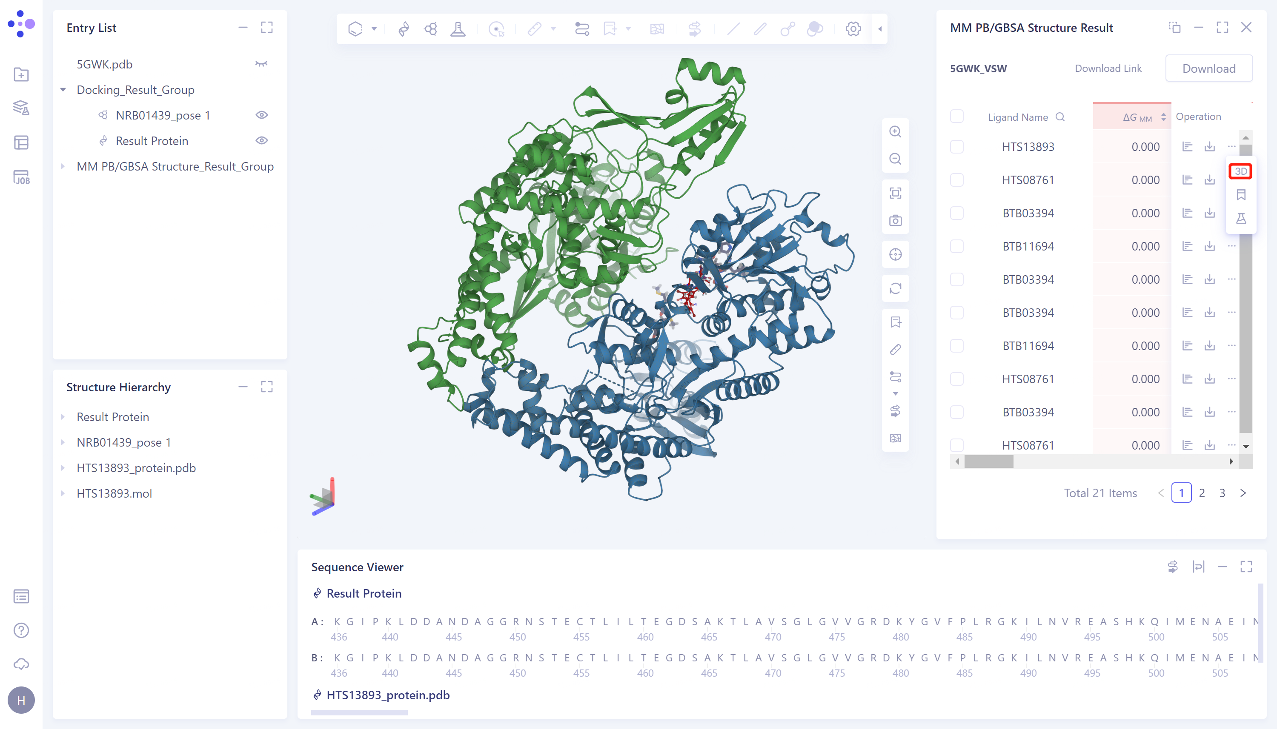Click the interaction path icon in the top toolbar
The height and width of the screenshot is (729, 1277).
pyautogui.click(x=581, y=29)
